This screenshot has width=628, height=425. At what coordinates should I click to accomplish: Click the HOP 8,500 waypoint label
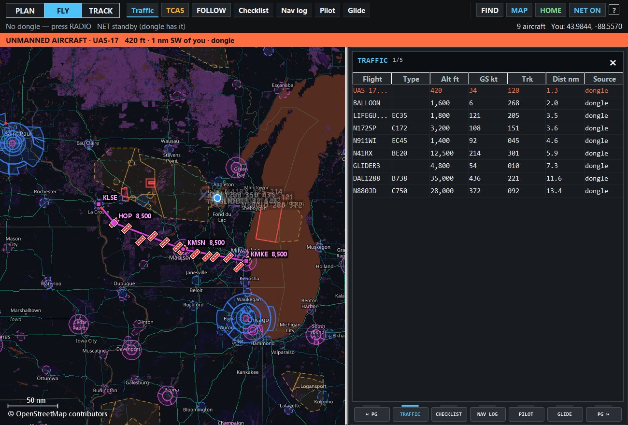(x=135, y=216)
